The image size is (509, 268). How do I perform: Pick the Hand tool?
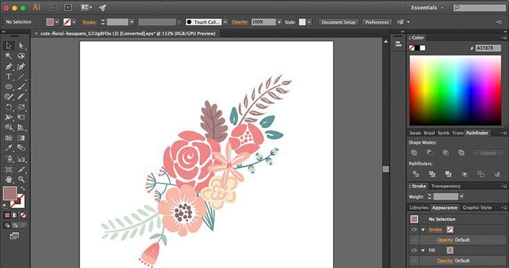tap(8, 179)
